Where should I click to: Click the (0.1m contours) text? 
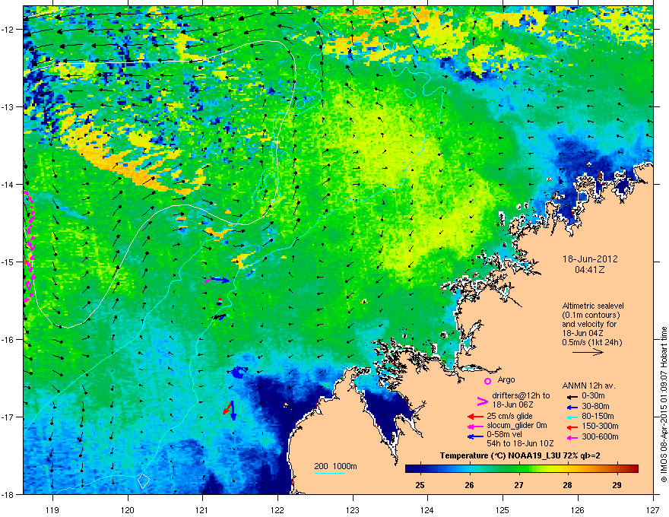pos(591,316)
